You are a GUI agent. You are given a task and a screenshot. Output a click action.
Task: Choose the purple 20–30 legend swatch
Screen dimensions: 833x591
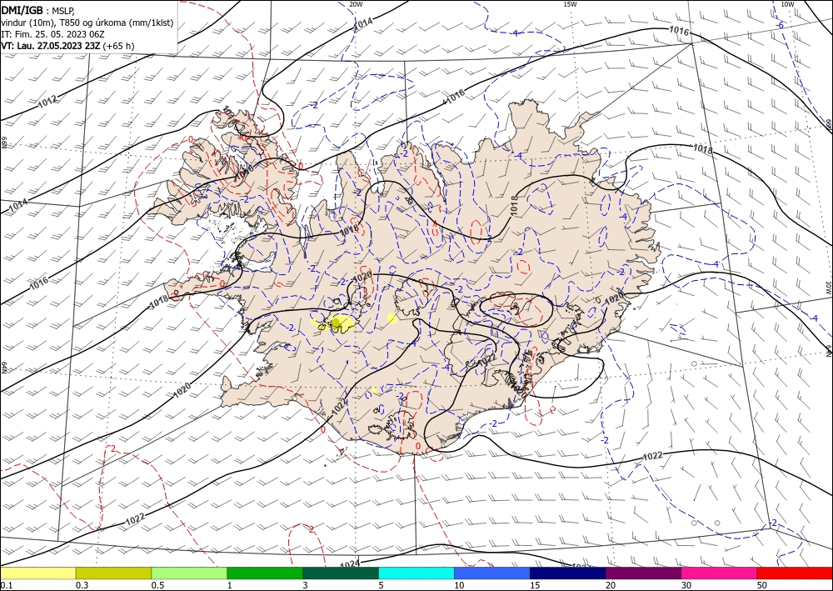point(643,573)
